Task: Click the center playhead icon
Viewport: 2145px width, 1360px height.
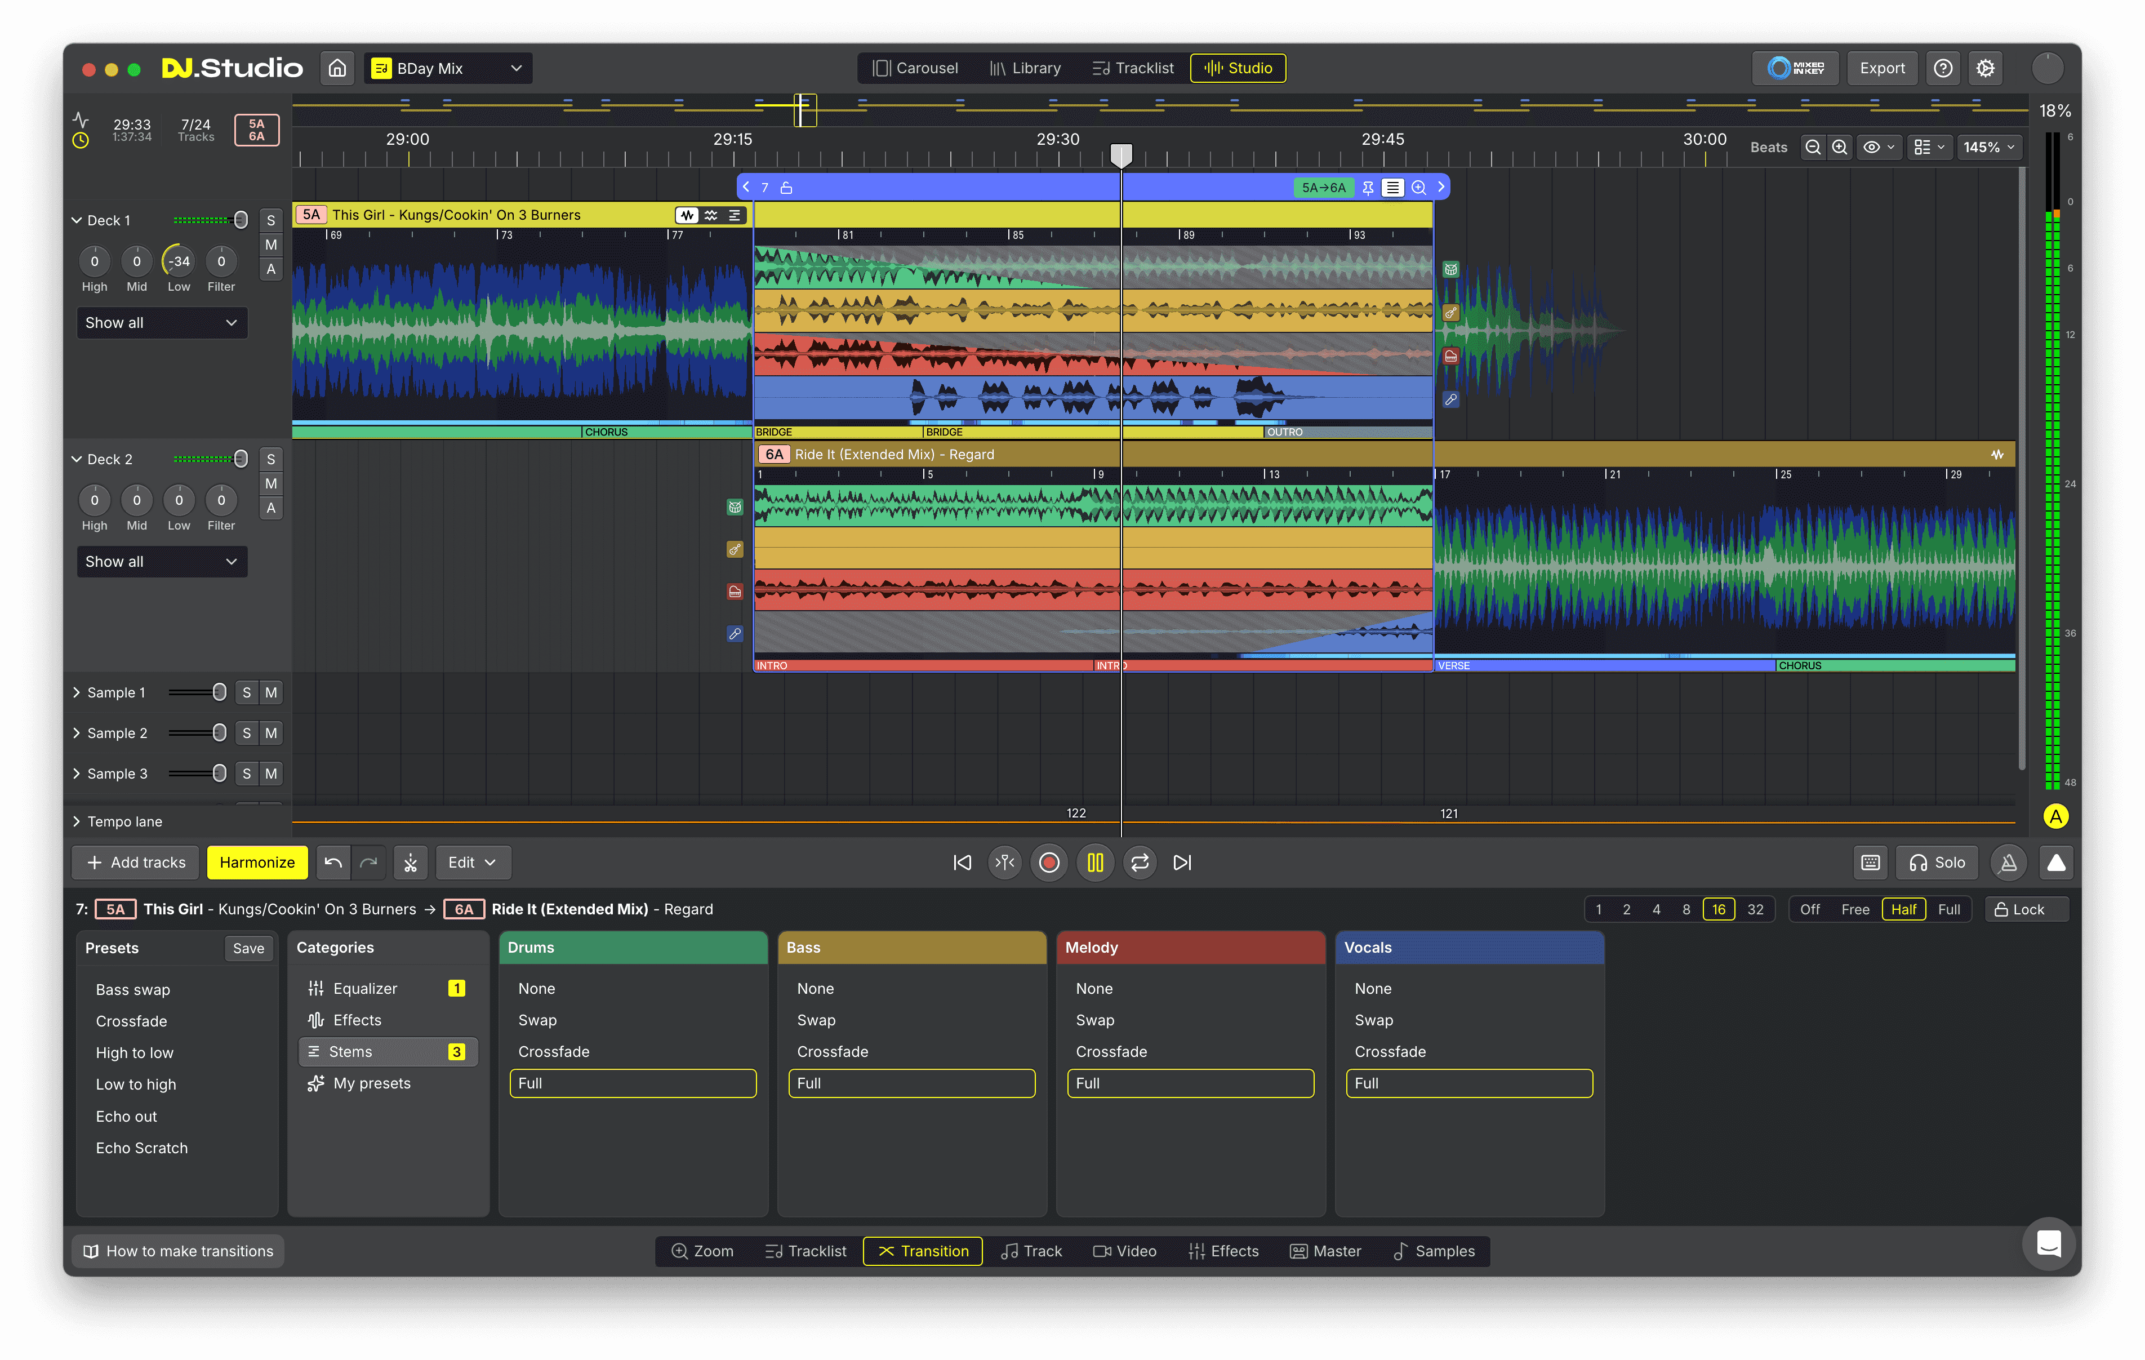Action: 1005,862
